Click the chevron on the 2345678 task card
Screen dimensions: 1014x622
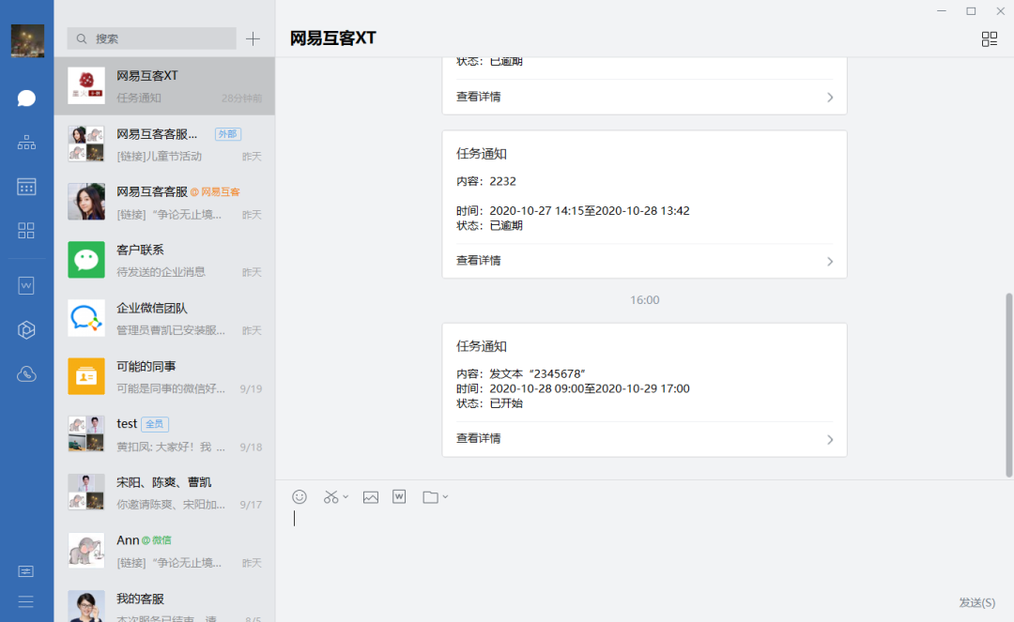(830, 440)
